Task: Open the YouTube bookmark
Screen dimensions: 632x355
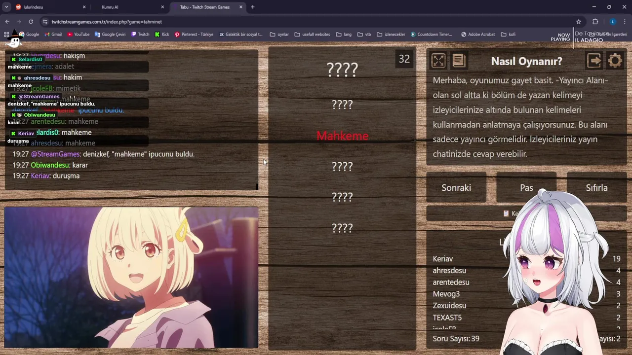Action: [79, 35]
